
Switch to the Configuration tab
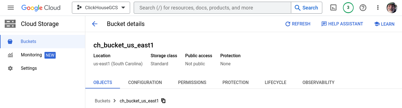(145, 83)
